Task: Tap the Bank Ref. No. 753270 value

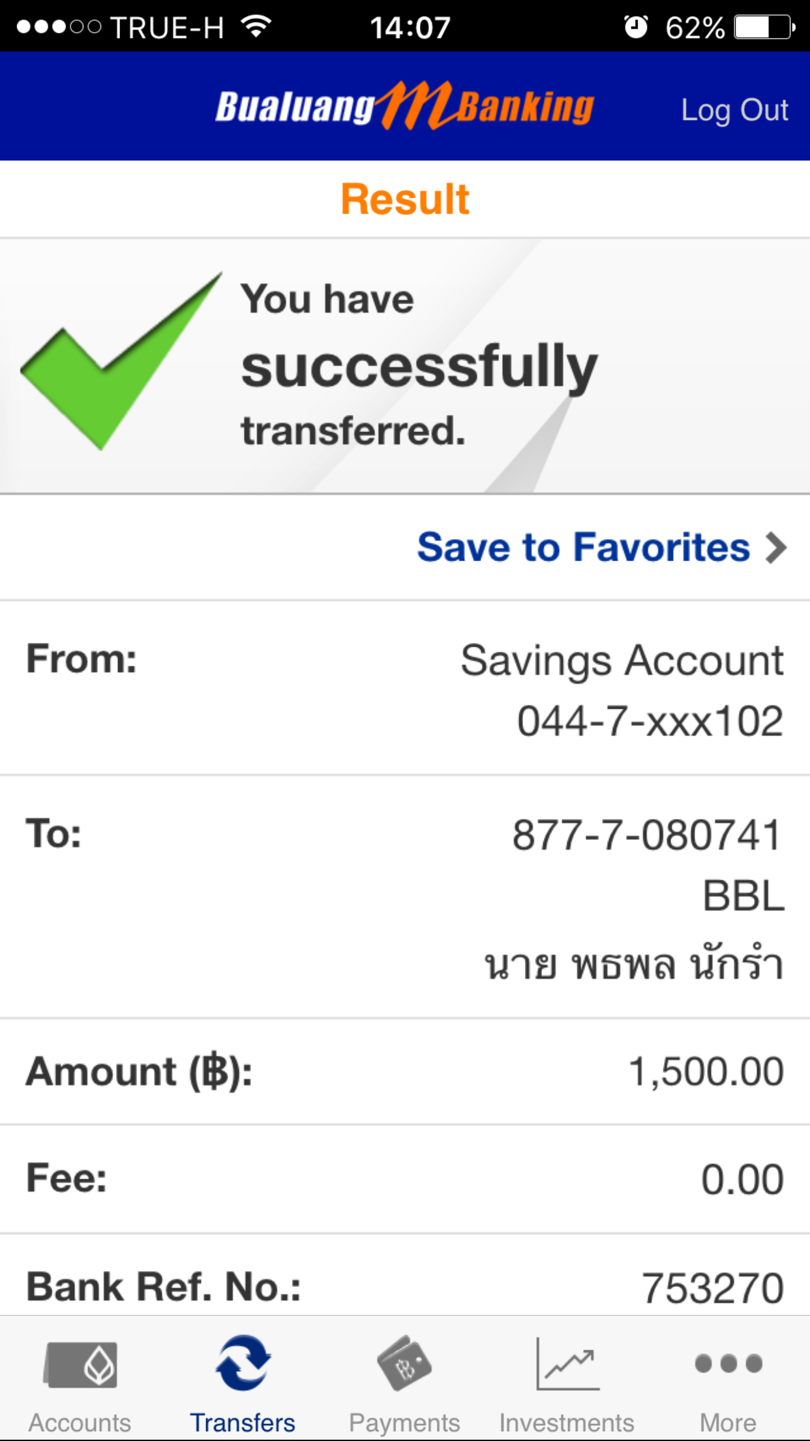Action: pos(712,1288)
